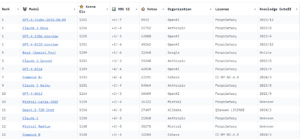Open the GPT-4-Turbo-2024-04-09 model link

point(44,20)
